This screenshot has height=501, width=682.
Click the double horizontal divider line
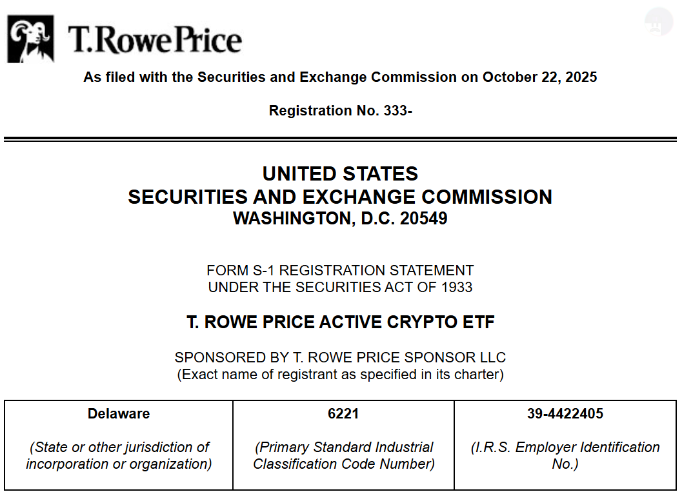coord(341,139)
